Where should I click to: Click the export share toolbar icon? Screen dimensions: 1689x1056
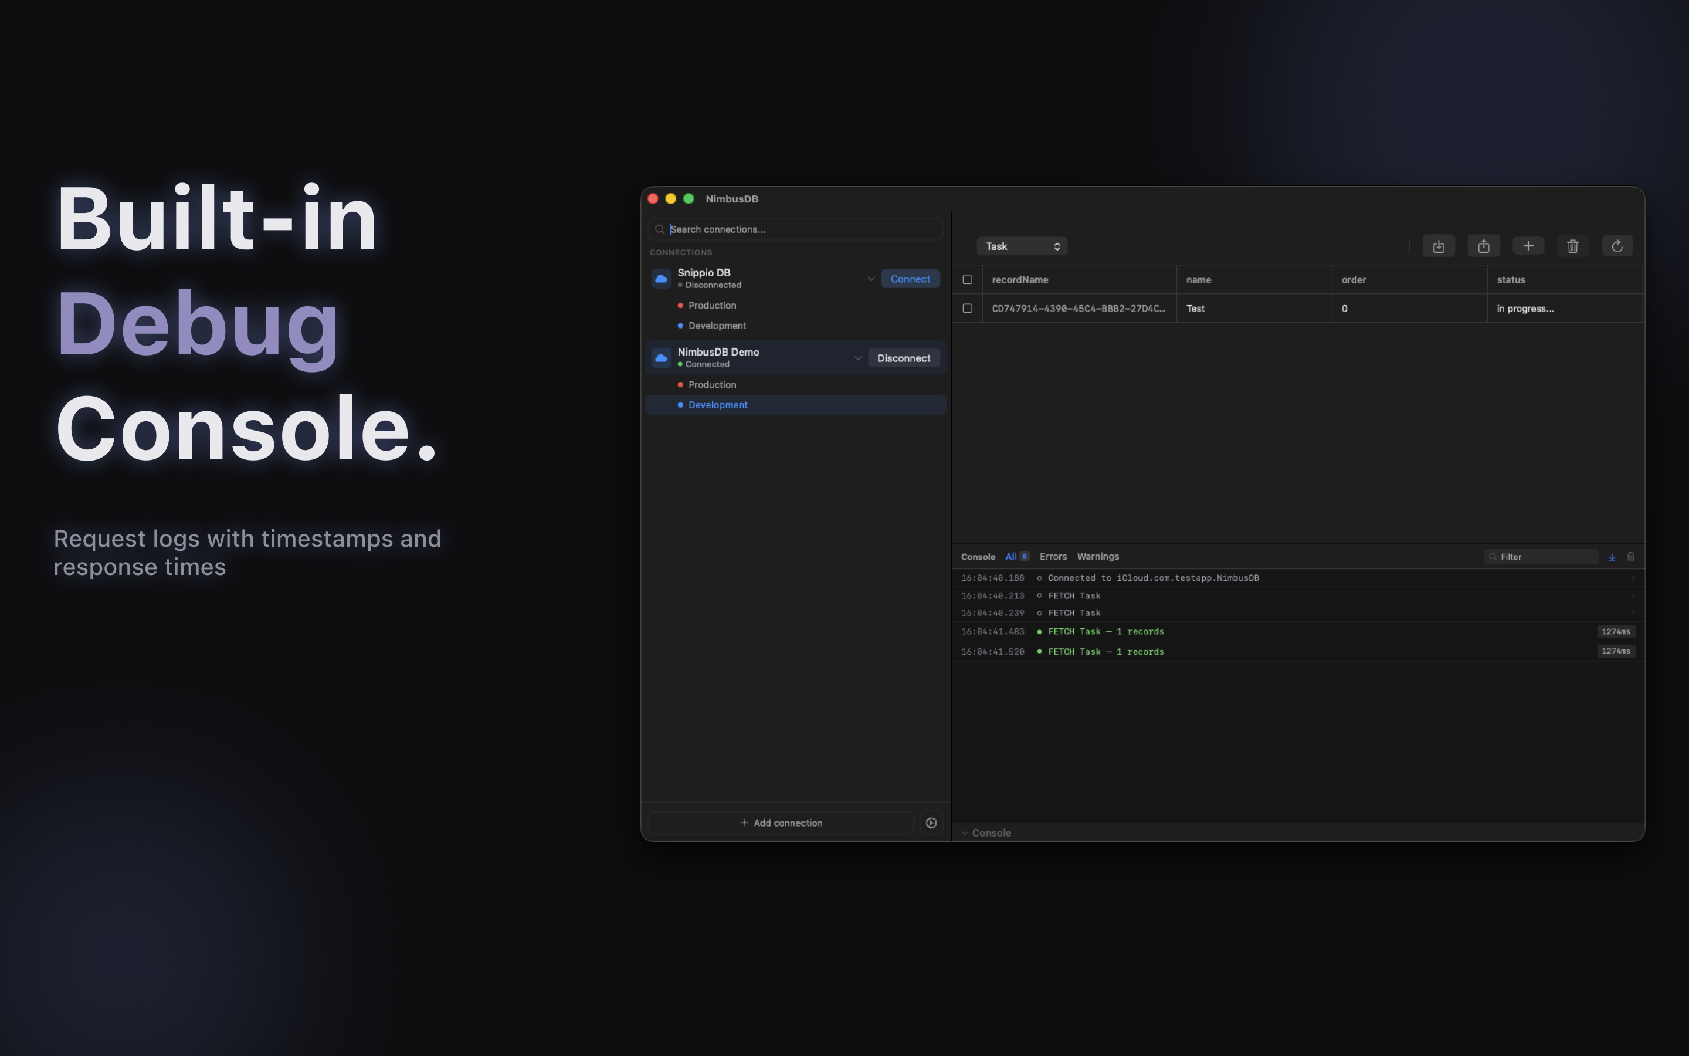point(1483,246)
